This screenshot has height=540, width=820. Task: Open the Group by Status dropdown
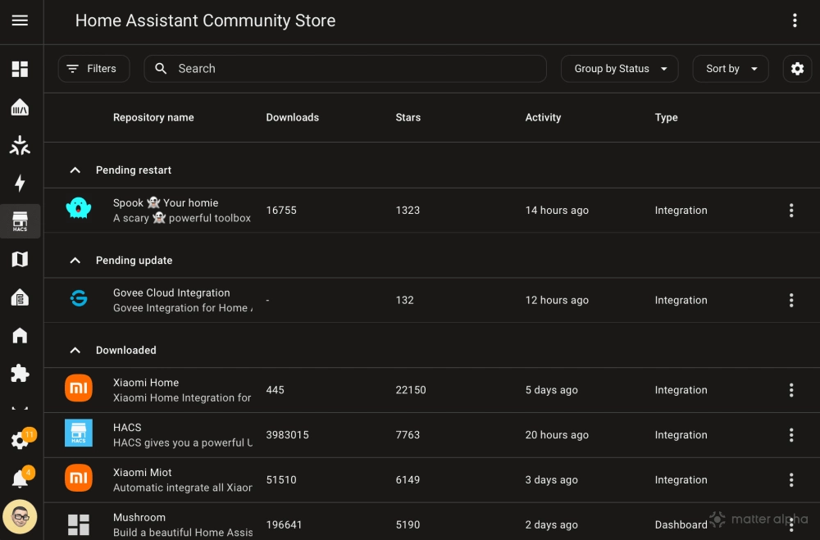(619, 69)
